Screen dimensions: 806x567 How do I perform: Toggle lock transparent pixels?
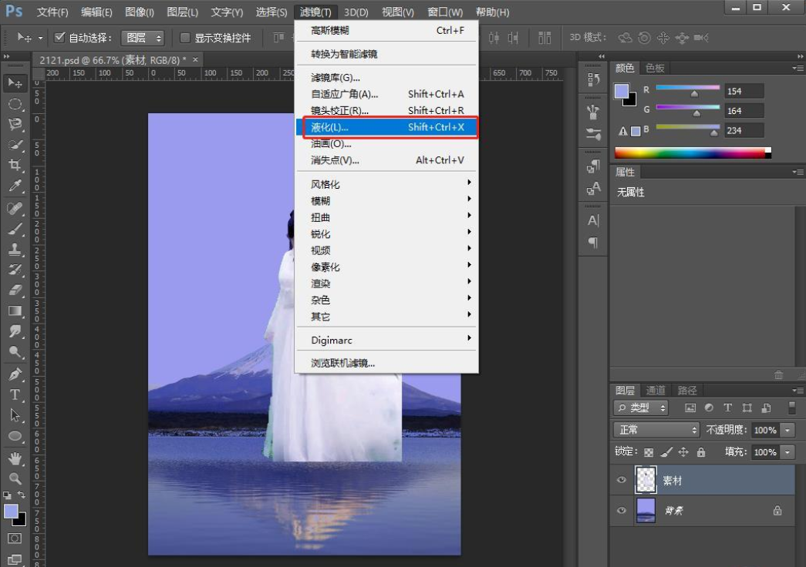(x=649, y=452)
